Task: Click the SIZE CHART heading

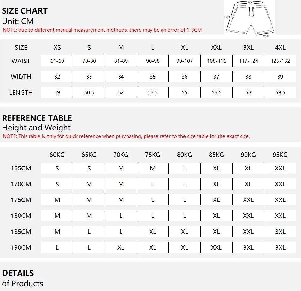Action: click(25, 11)
